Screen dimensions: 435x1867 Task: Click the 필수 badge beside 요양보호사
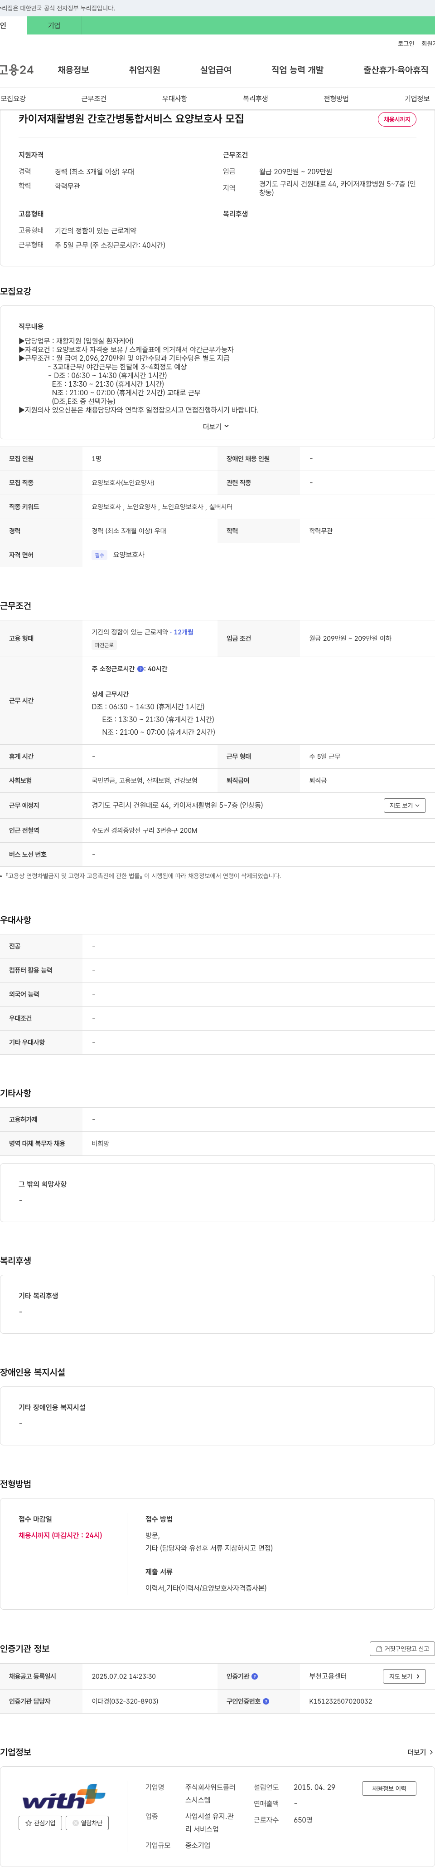point(99,555)
